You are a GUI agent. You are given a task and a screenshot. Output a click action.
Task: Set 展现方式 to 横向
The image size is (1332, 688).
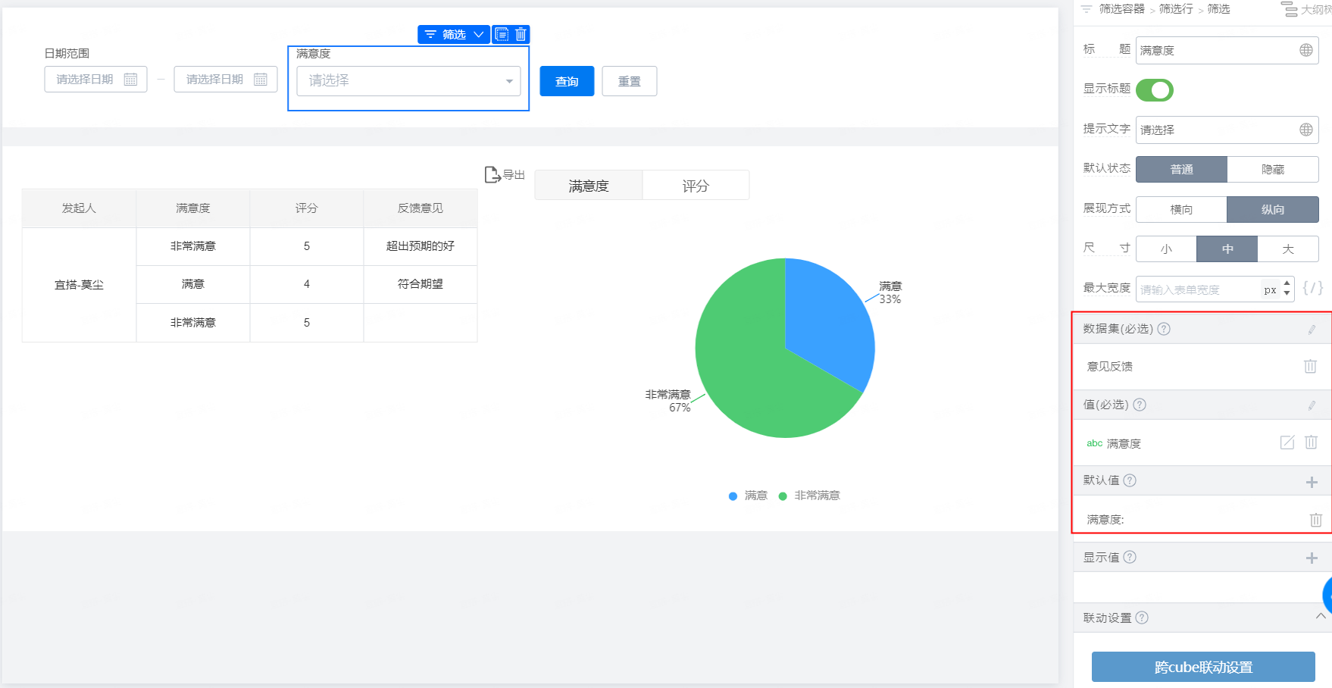(x=1182, y=209)
